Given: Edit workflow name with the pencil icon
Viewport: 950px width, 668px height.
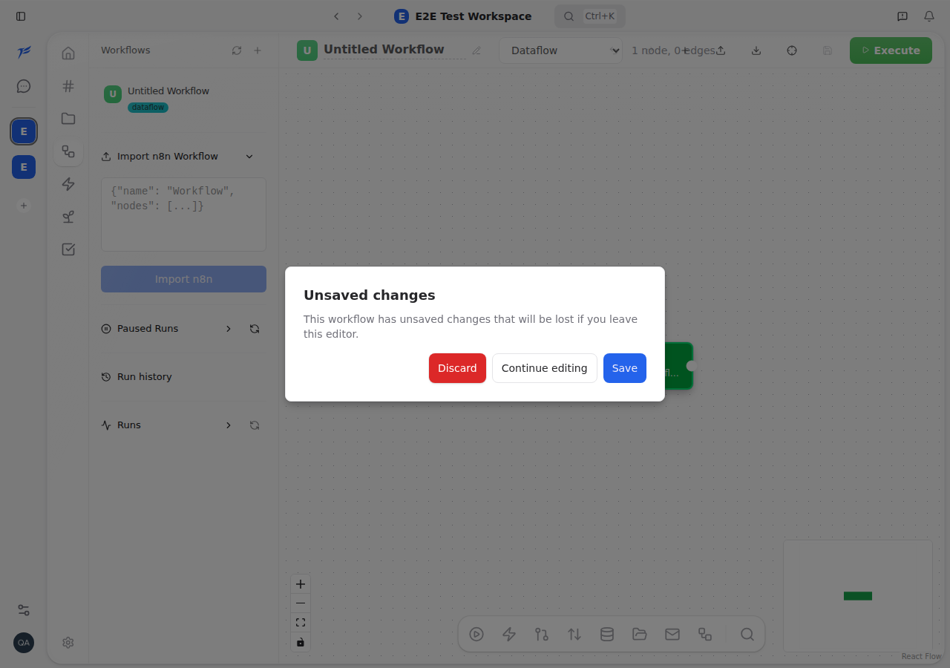Looking at the screenshot, I should (476, 50).
